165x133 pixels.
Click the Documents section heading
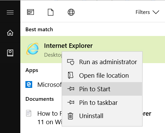coord(40,99)
